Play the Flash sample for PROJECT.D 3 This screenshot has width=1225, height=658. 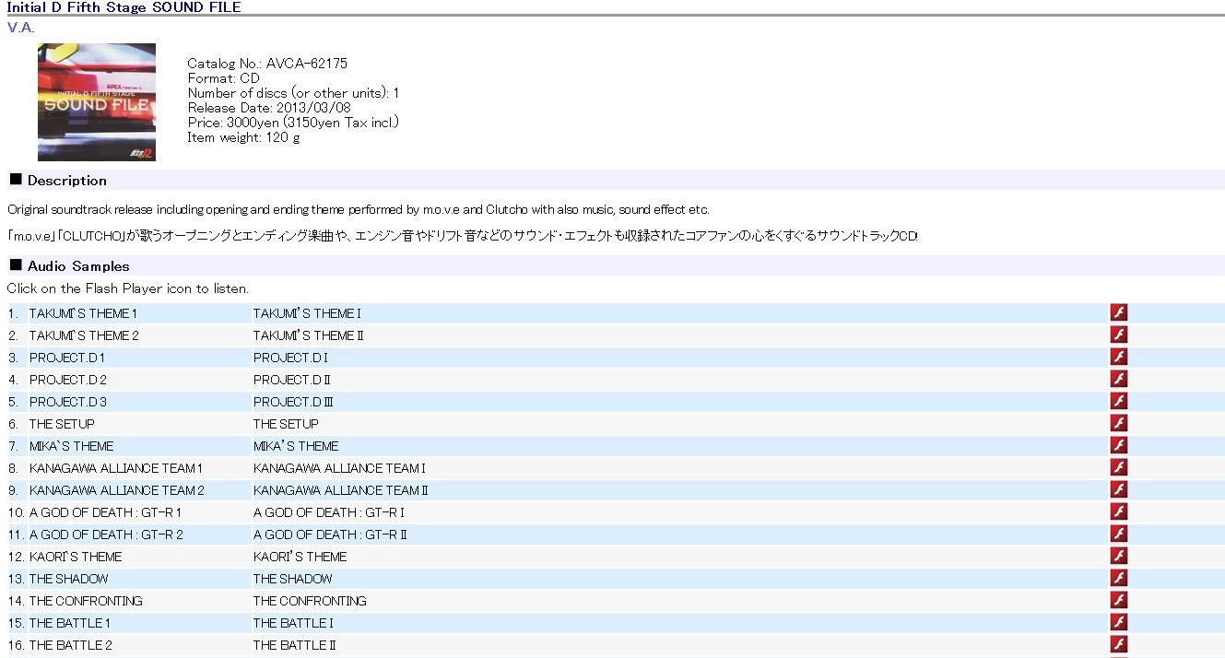coord(1118,401)
